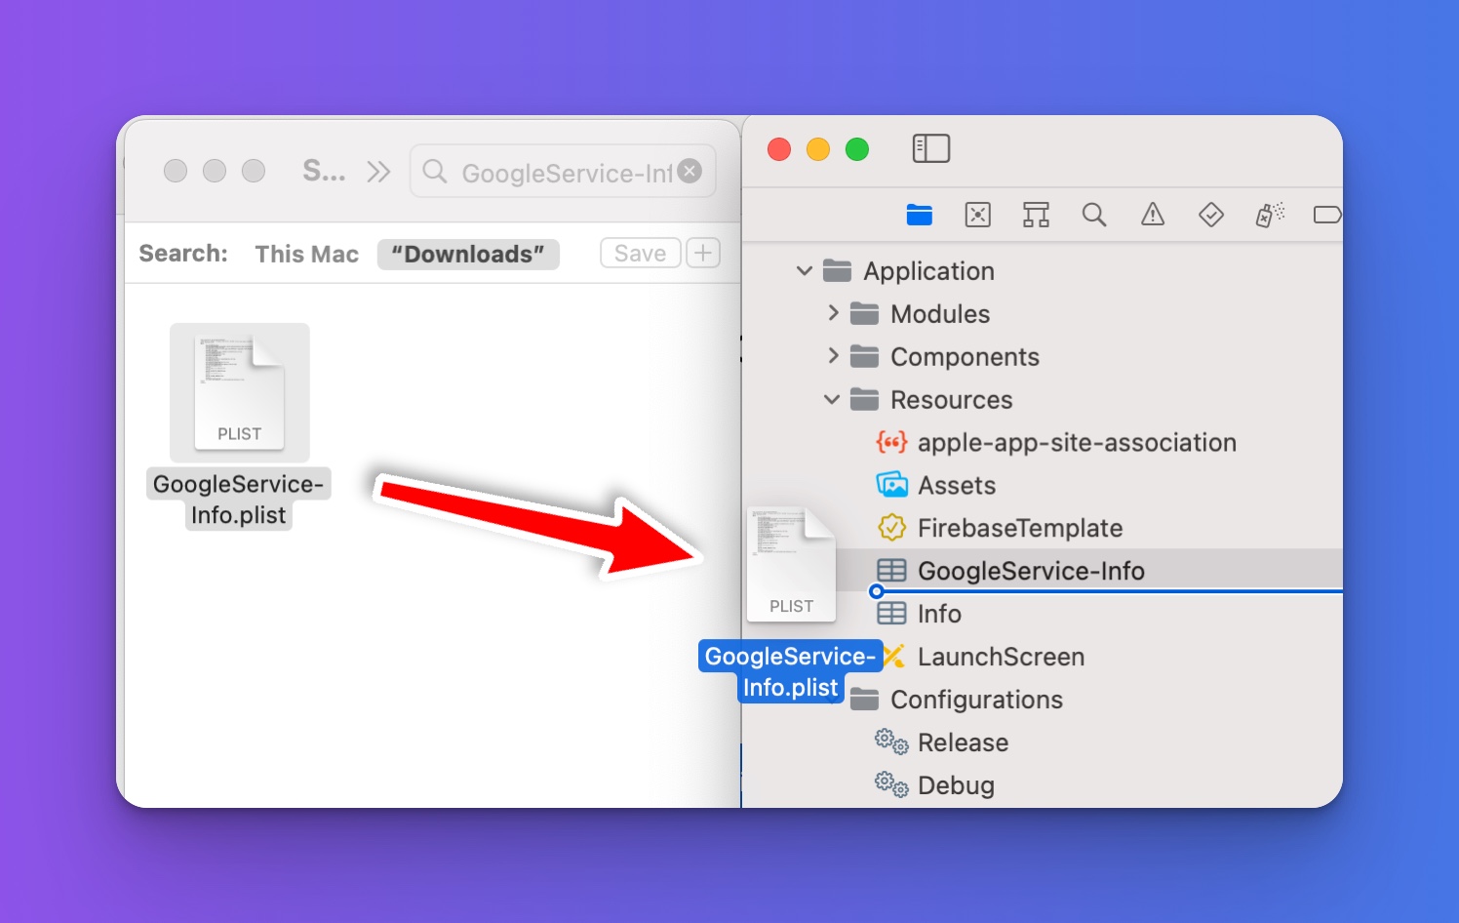
Task: Click the Finder search field
Action: [x=563, y=172]
